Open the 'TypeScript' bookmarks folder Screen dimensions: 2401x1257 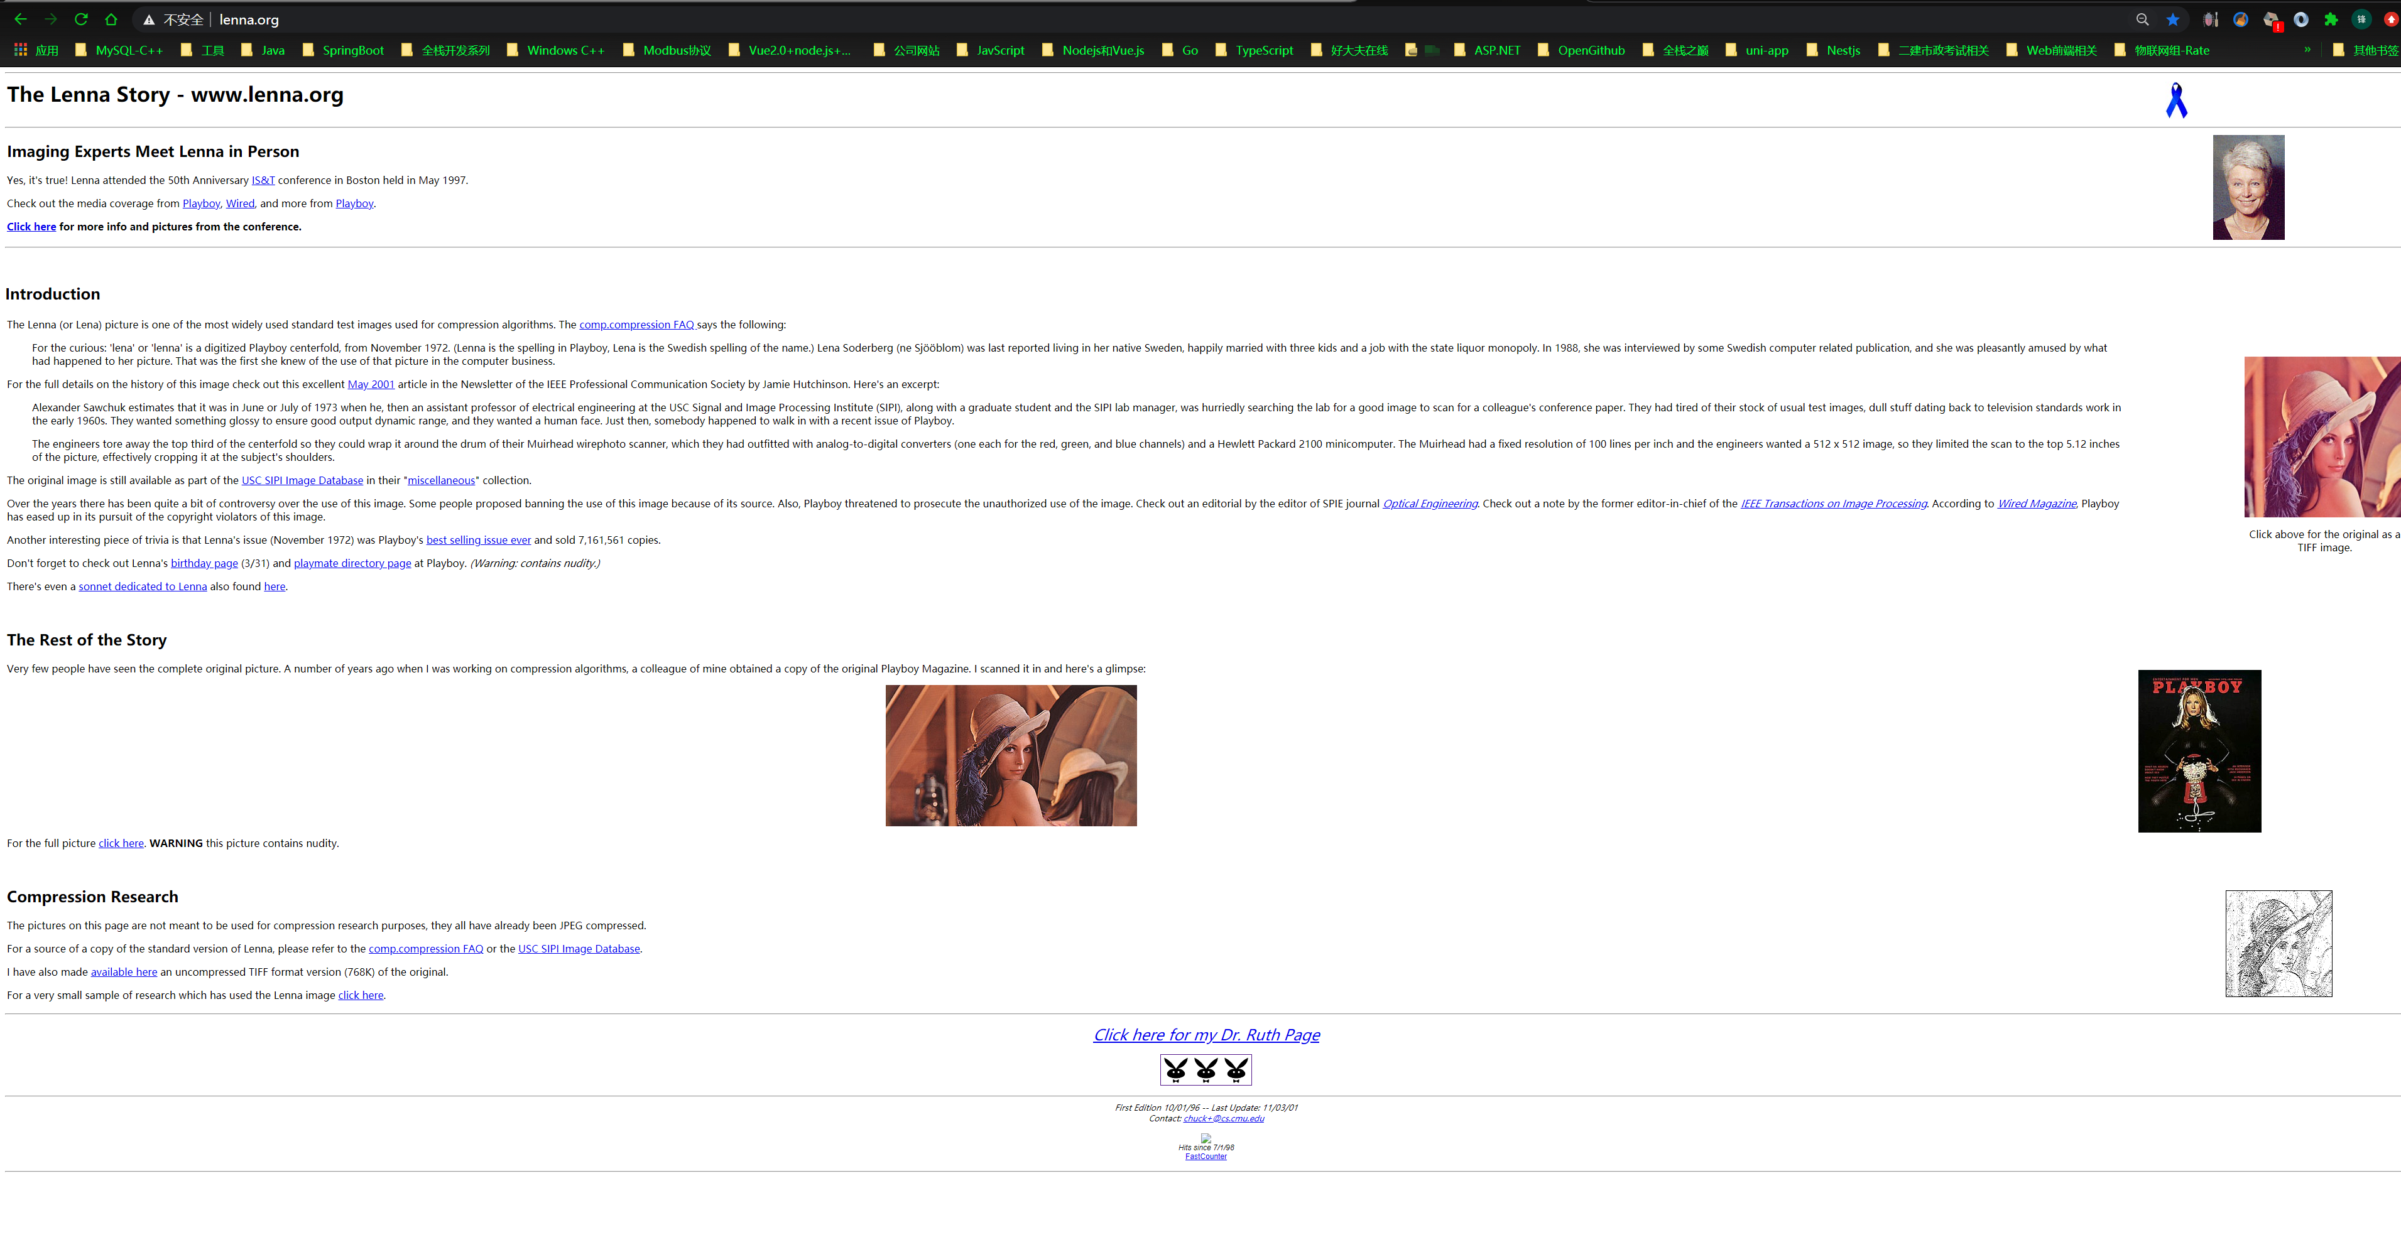point(1264,50)
